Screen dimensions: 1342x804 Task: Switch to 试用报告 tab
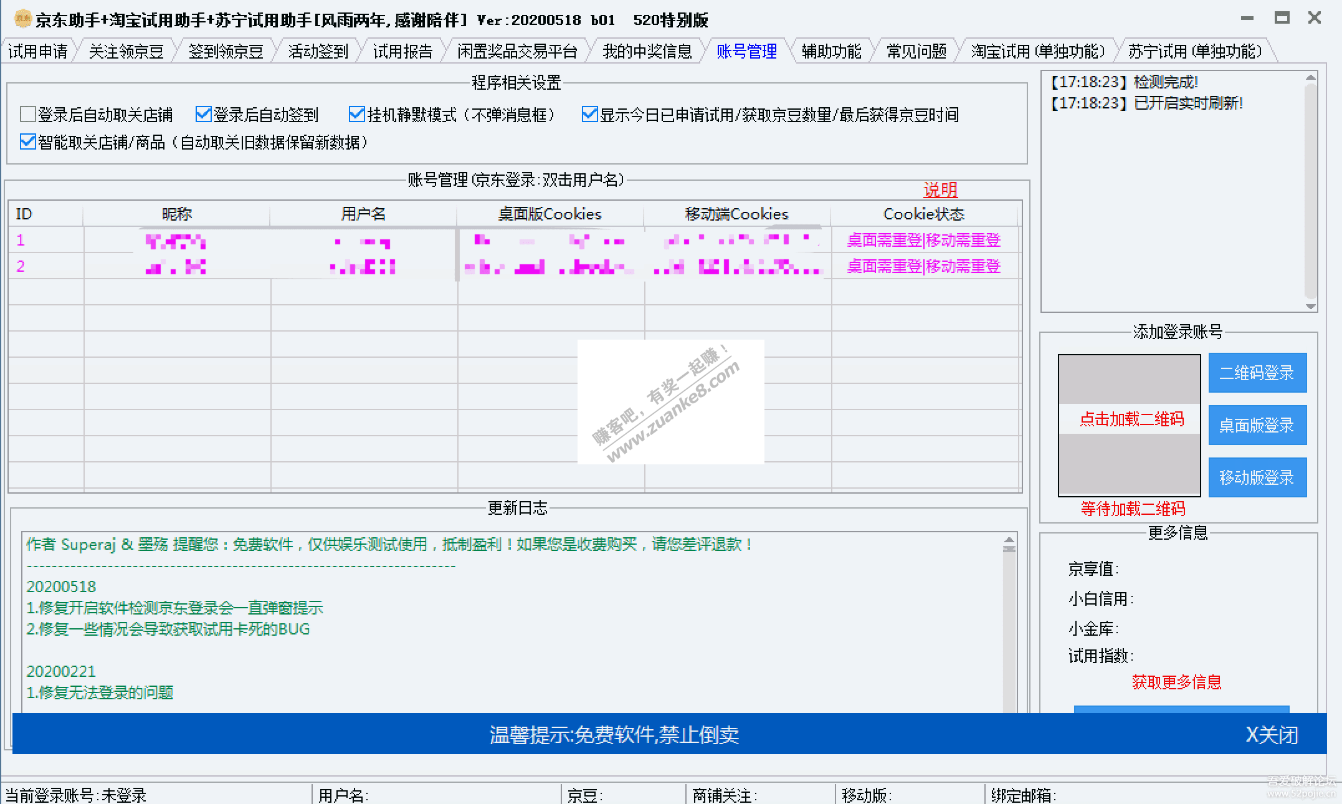coord(402,51)
